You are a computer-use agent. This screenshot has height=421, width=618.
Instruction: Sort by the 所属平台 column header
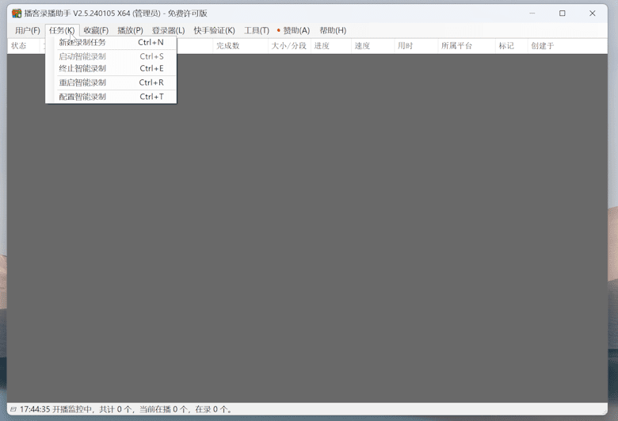(x=467, y=46)
